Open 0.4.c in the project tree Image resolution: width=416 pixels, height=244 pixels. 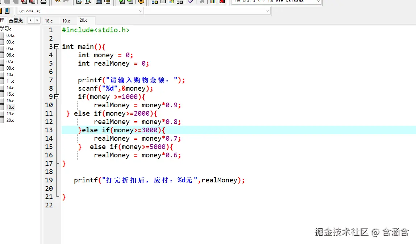(11, 35)
